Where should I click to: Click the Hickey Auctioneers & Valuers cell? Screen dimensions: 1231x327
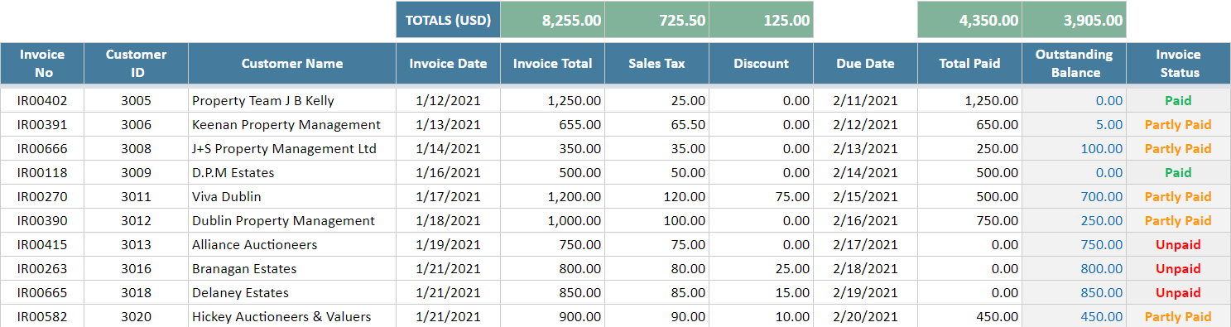pos(292,316)
